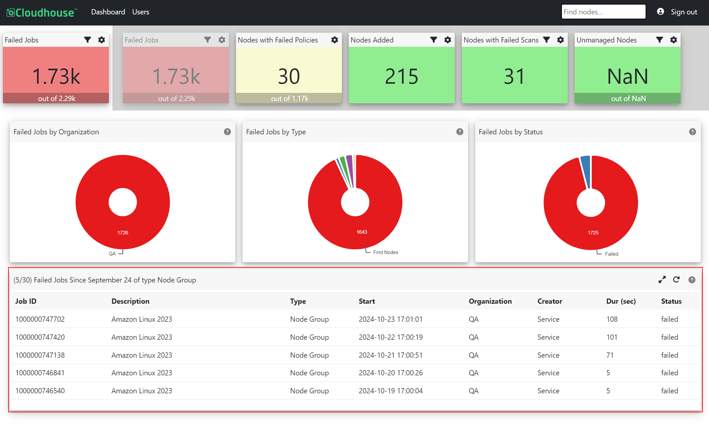Click filter icon on Unmanaged Nodes tile
709x426 pixels.
[660, 40]
